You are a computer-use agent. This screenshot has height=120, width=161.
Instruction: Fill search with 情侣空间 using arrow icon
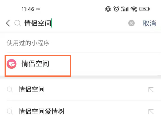tap(151, 90)
